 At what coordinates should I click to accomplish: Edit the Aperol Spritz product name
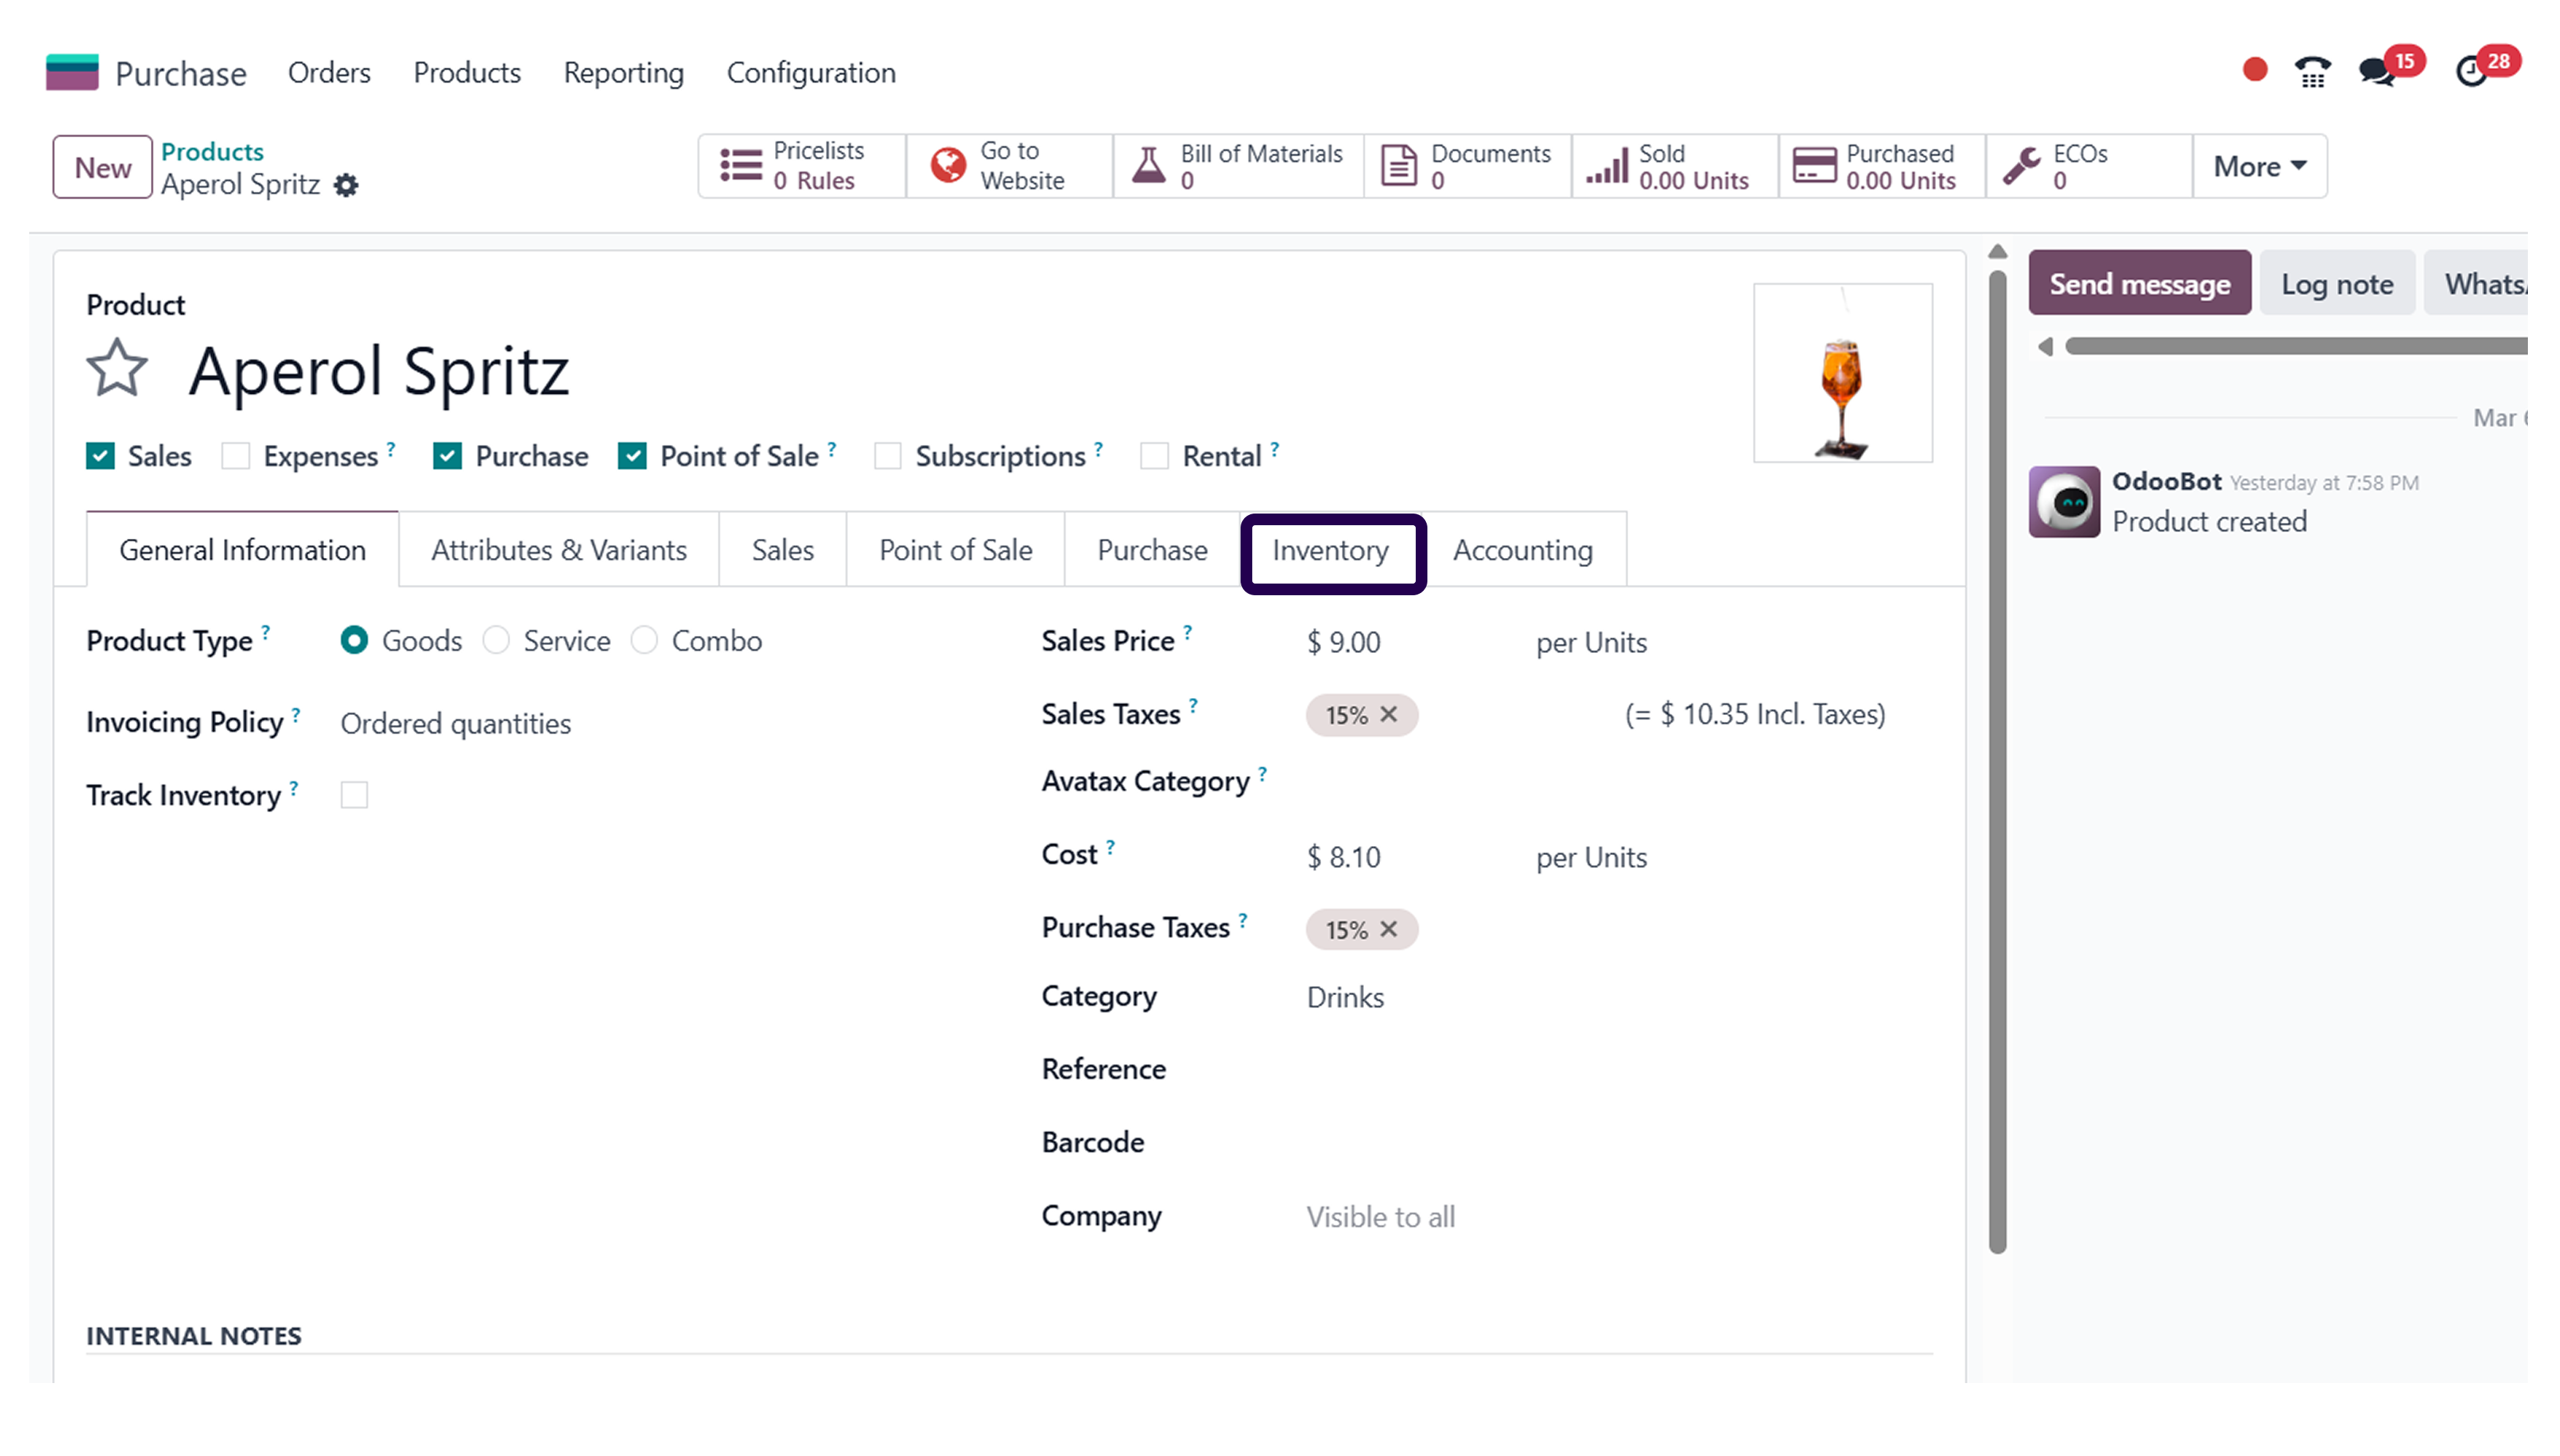point(379,371)
